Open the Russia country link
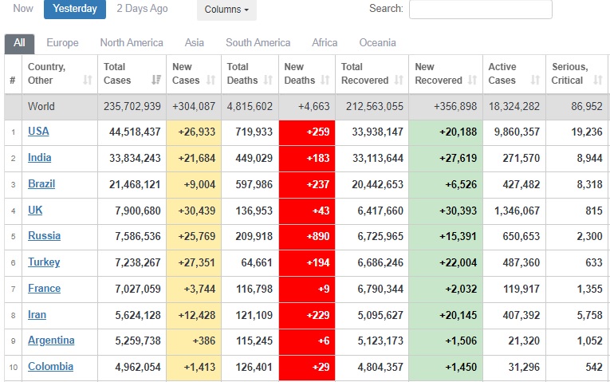The image size is (610, 382). pos(45,236)
